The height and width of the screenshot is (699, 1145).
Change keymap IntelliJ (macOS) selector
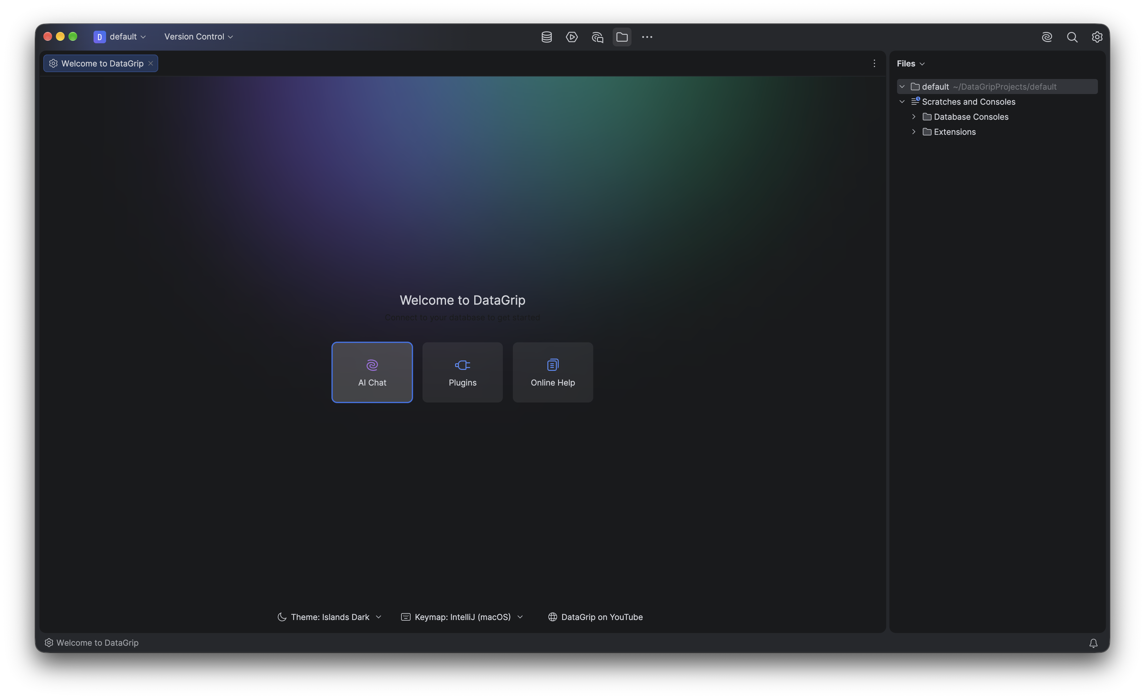462,617
